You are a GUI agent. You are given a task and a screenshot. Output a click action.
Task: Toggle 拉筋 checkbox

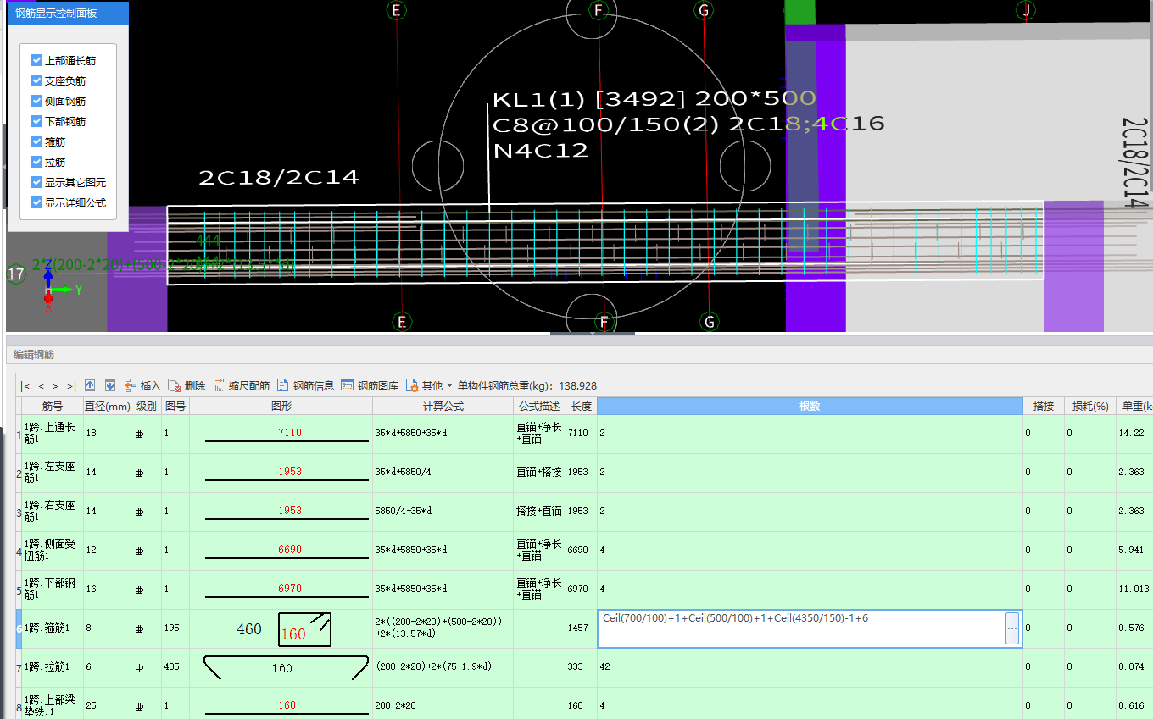[36, 162]
